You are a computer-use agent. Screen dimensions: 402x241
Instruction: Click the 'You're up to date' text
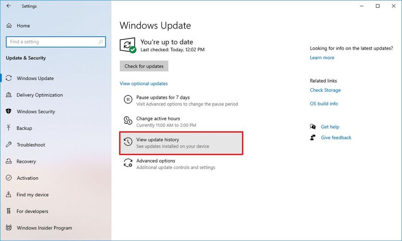coord(167,42)
